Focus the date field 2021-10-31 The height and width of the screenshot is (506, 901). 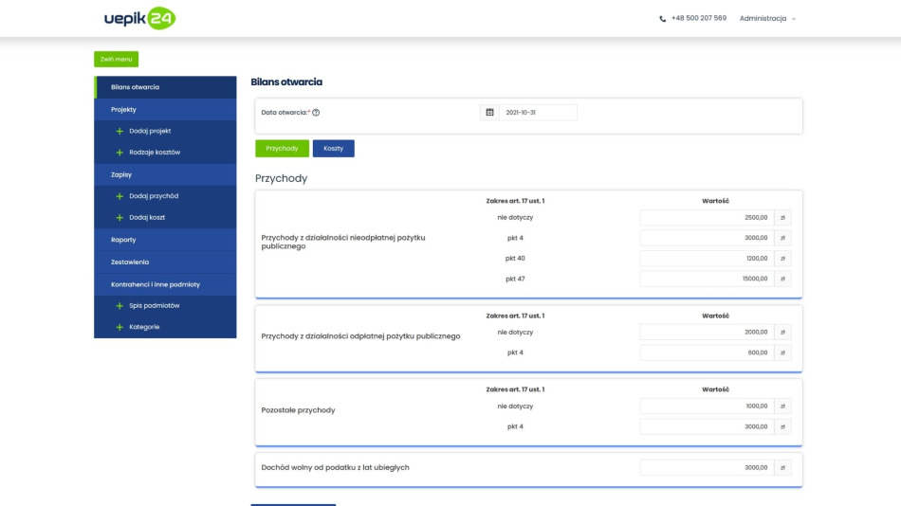(x=538, y=113)
